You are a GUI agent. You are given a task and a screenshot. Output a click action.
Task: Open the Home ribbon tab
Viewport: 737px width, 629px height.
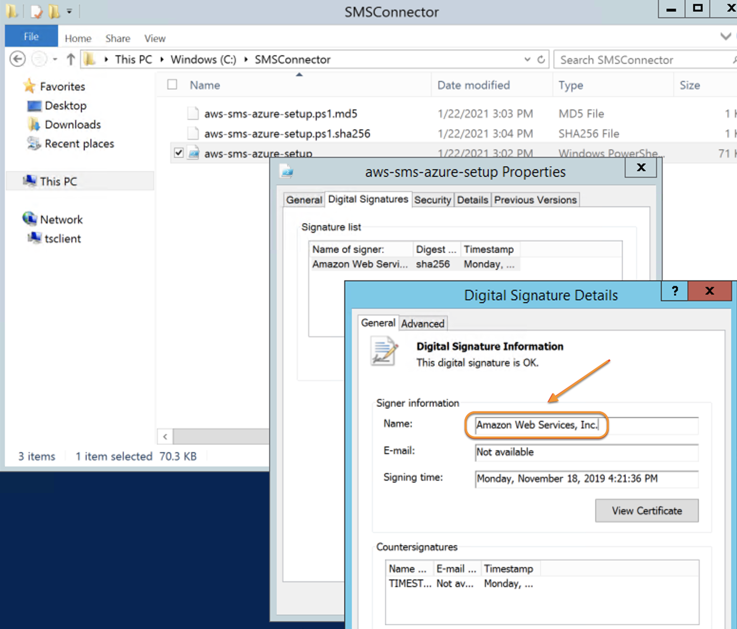pos(78,38)
